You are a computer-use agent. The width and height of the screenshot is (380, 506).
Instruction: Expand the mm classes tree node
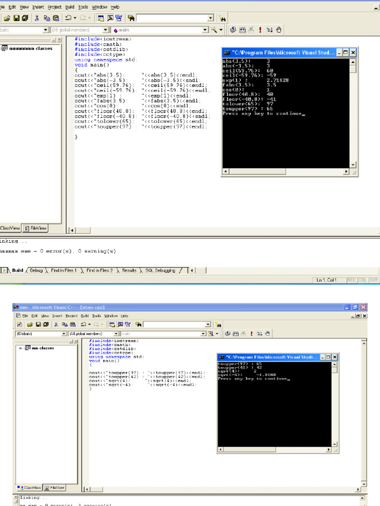point(21,348)
